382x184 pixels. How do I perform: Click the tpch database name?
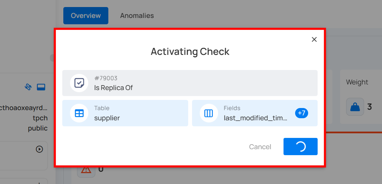point(40,118)
